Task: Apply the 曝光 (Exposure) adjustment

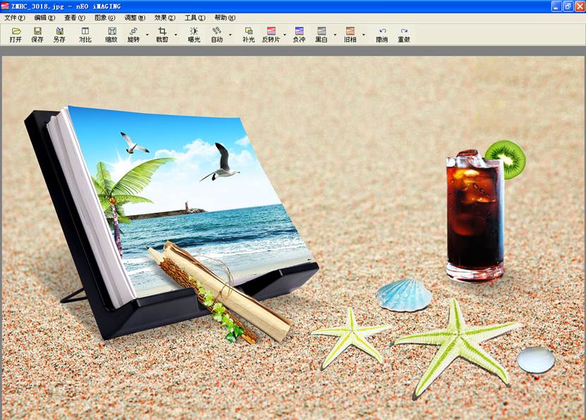Action: pyautogui.click(x=193, y=35)
